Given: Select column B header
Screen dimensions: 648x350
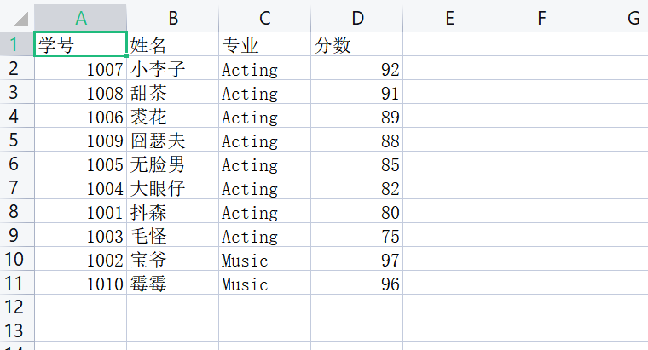Looking at the screenshot, I should pos(173,18).
